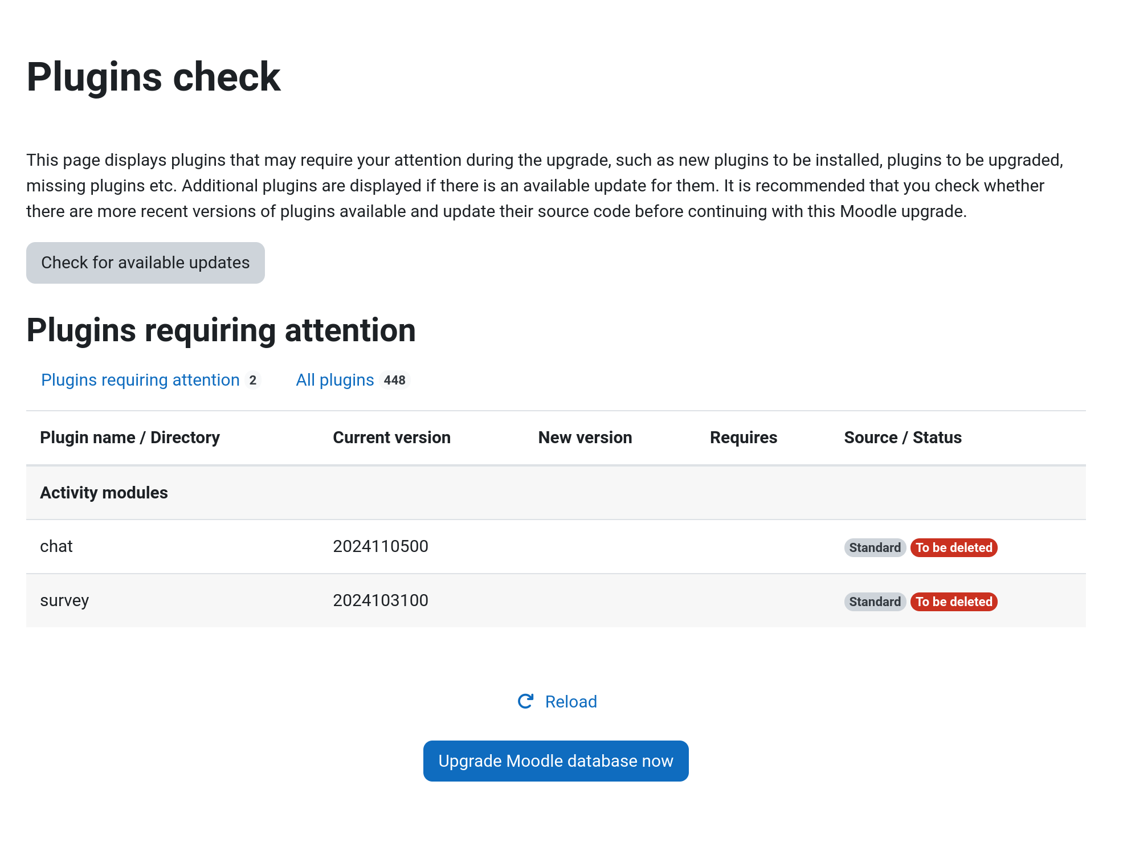Click Requires column header
The image size is (1127, 867).
(744, 437)
